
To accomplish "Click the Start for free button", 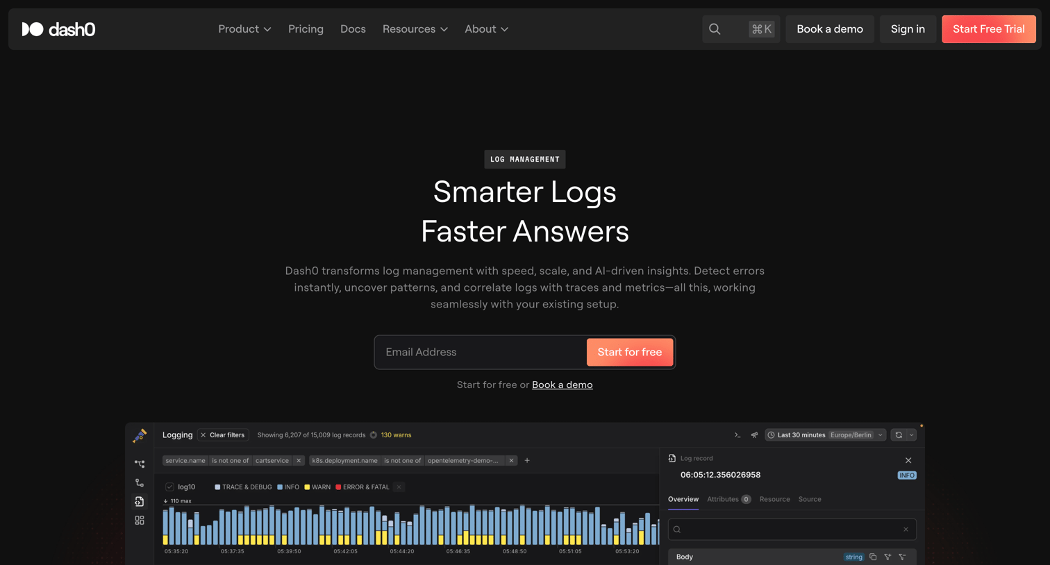I will tap(630, 352).
